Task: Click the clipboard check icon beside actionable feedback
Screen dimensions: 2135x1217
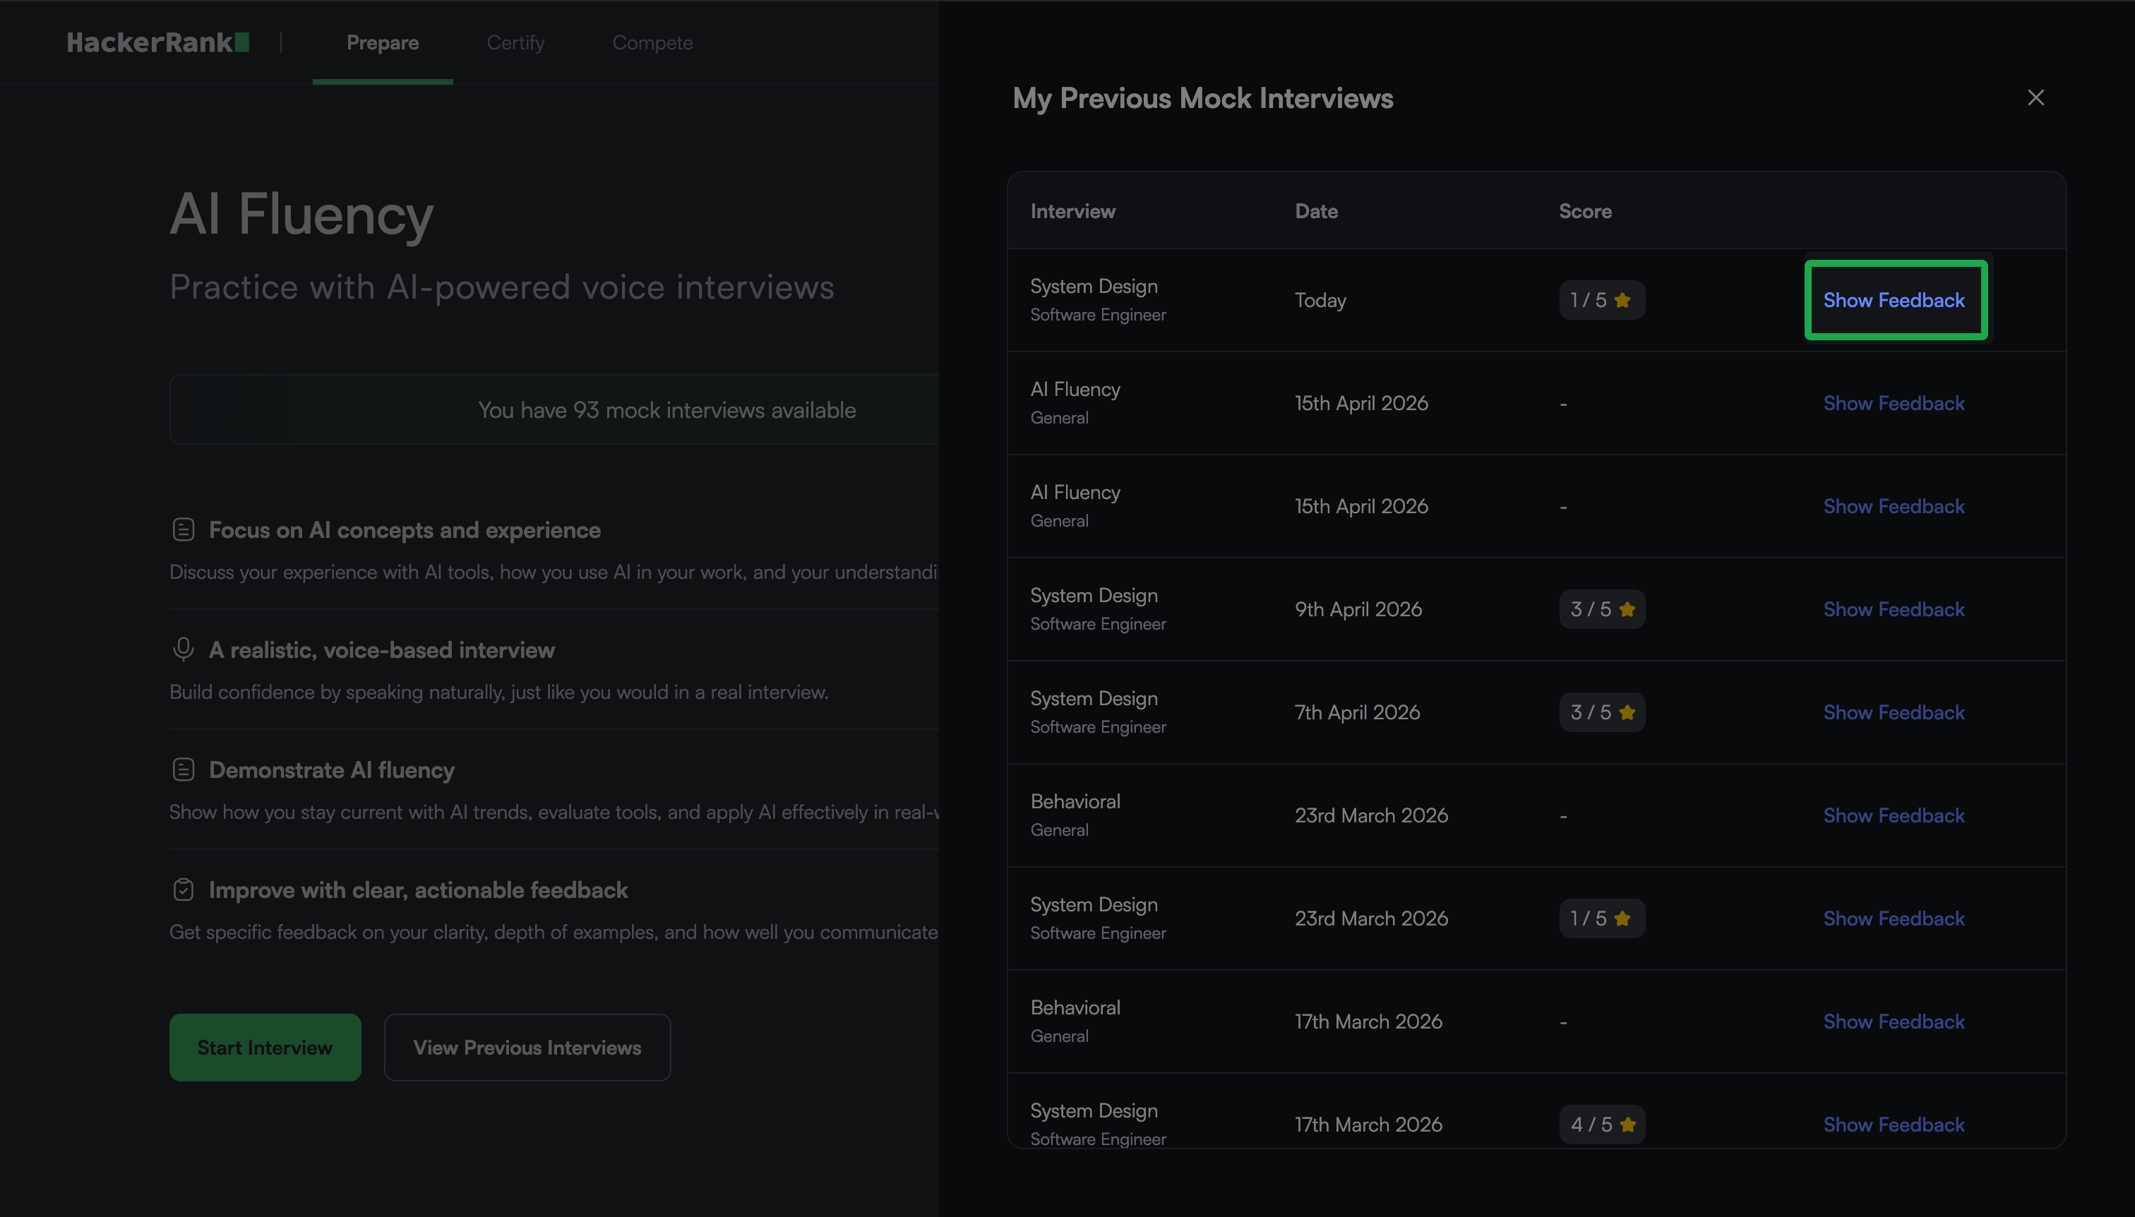Action: (183, 889)
